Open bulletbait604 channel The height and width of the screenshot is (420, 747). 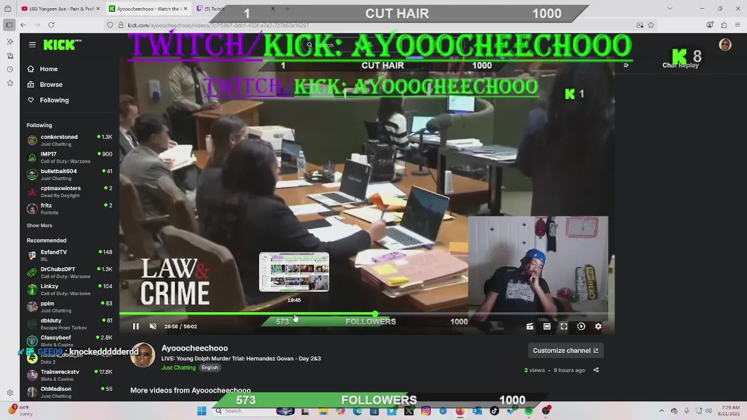pos(69,174)
